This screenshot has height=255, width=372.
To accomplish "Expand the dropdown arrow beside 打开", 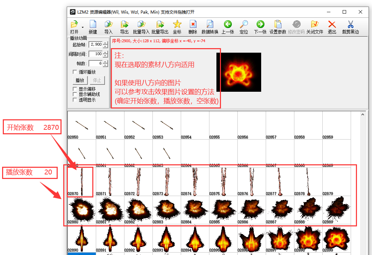I will pyautogui.click(x=83, y=27).
